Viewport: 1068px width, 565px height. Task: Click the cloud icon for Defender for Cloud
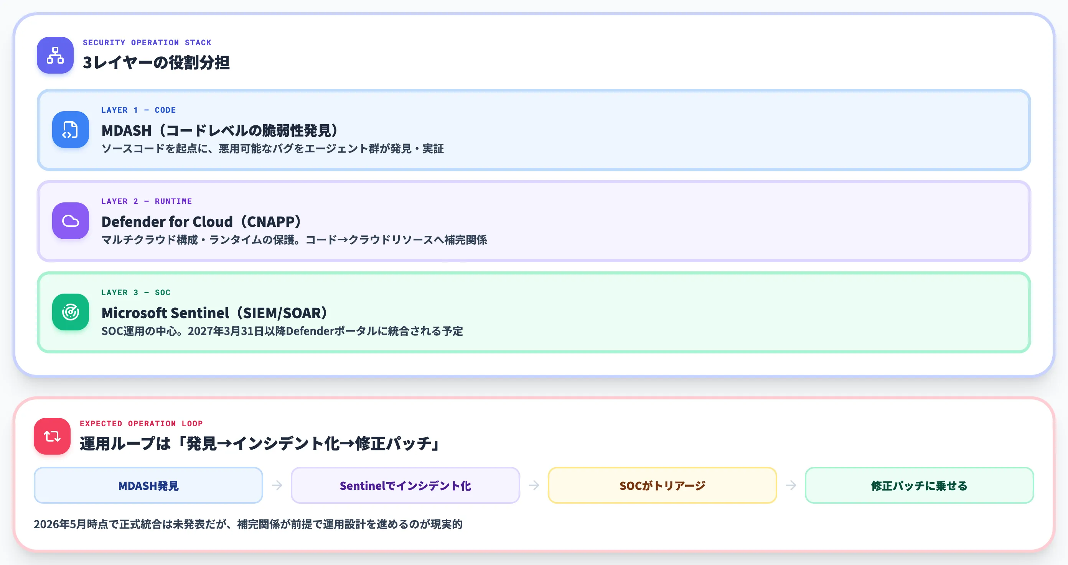pyautogui.click(x=71, y=221)
